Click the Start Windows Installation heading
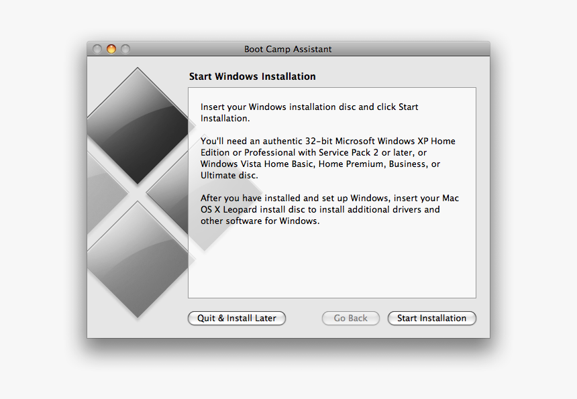The height and width of the screenshot is (399, 577). coord(252,76)
